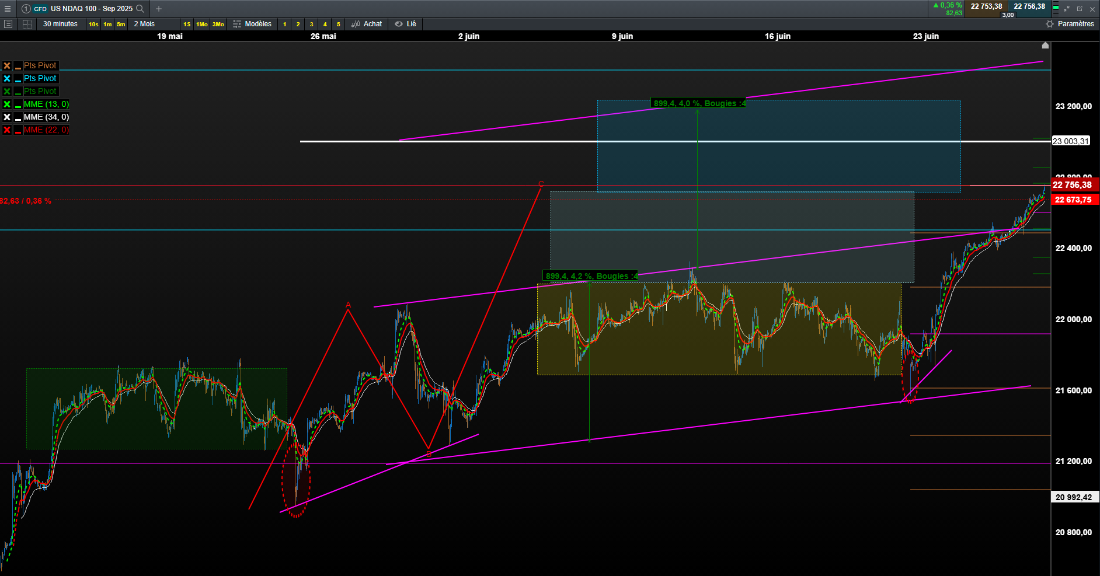Click the pop-out window icon
The height and width of the screenshot is (576, 1100).
pyautogui.click(x=1080, y=9)
